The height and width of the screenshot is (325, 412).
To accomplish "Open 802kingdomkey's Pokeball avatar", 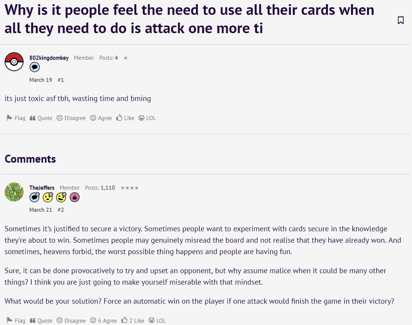I will coord(14,62).
